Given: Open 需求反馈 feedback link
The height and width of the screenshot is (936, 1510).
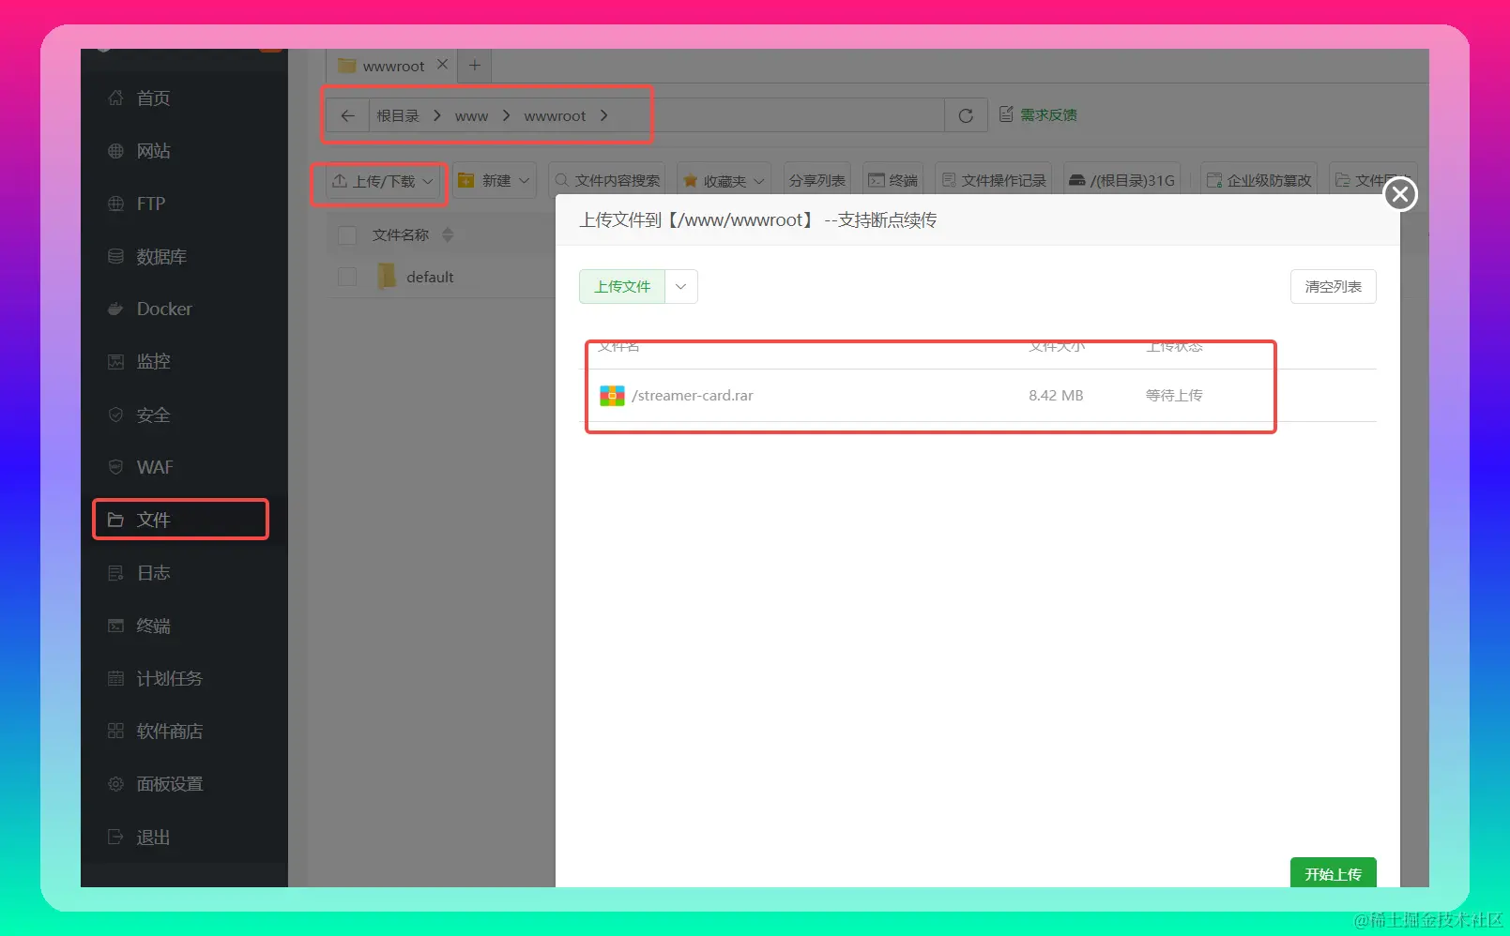Looking at the screenshot, I should (x=1038, y=114).
